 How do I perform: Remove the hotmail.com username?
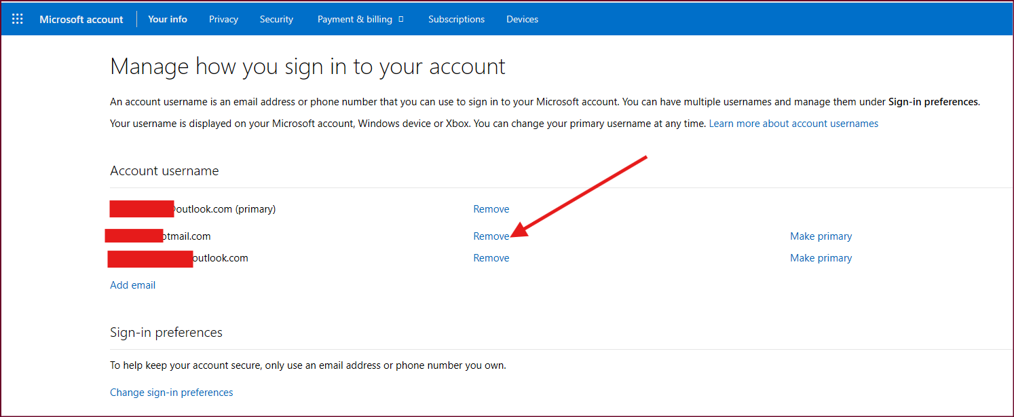(491, 236)
